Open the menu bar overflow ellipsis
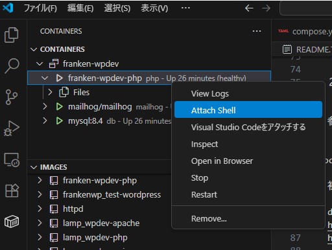332x250 pixels. pos(185,8)
